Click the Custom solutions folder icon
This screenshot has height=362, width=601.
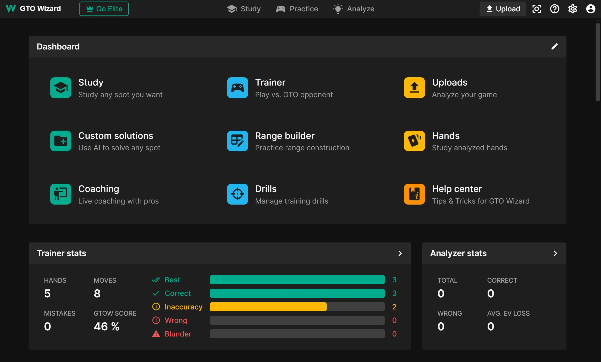click(61, 141)
